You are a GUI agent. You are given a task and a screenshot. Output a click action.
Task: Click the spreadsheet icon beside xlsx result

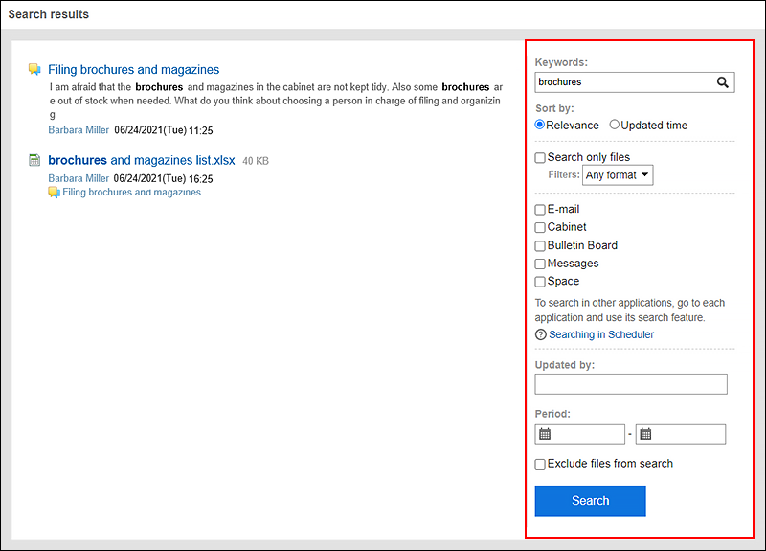[x=34, y=160]
